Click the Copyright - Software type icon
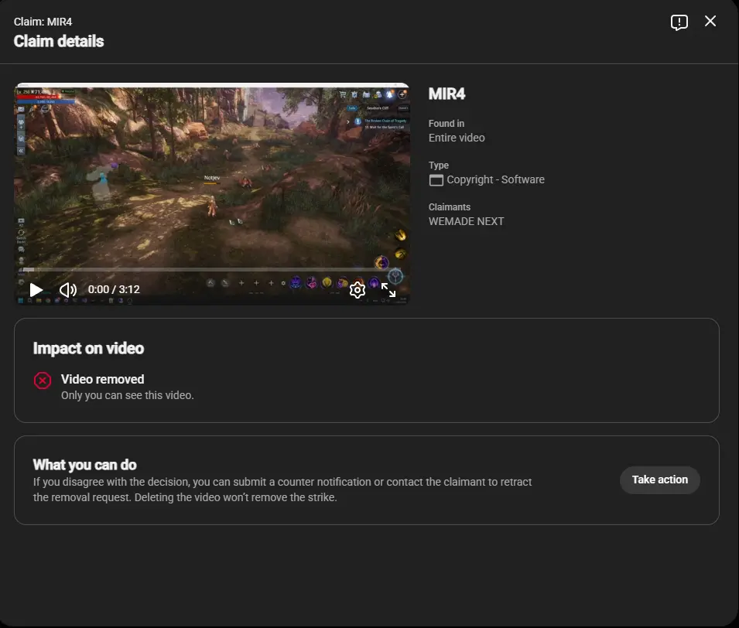 coord(436,180)
